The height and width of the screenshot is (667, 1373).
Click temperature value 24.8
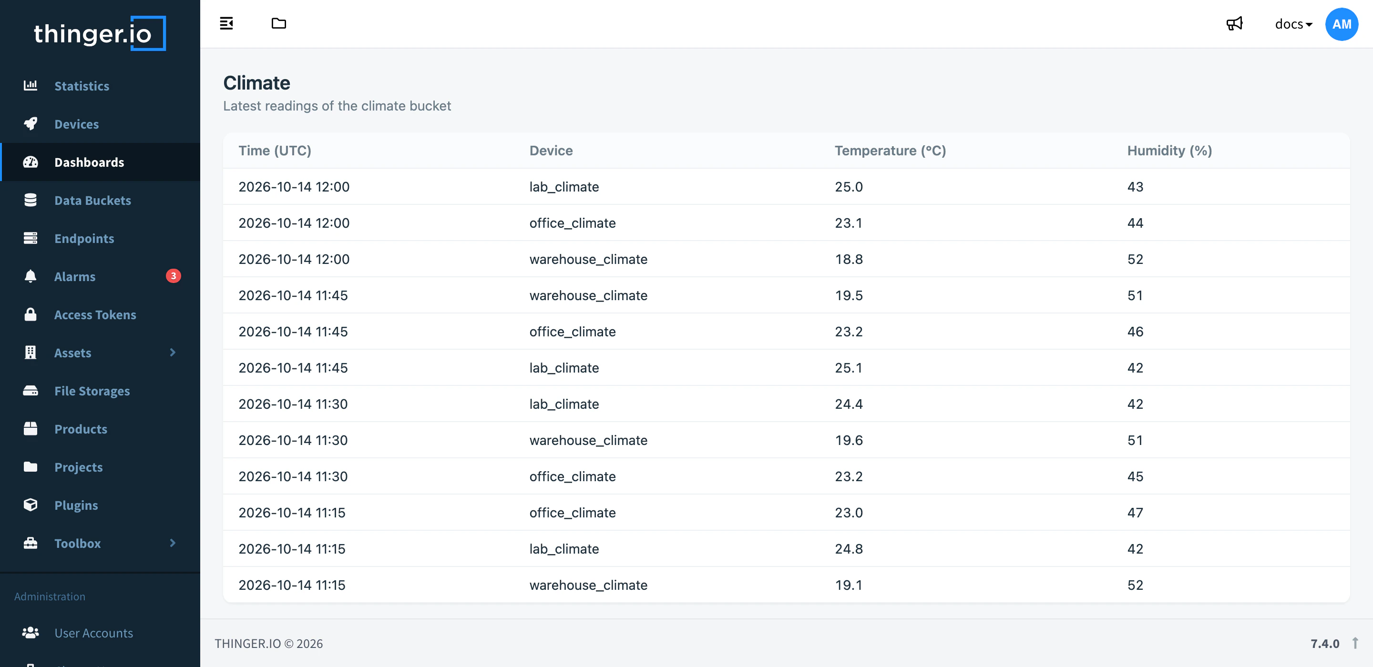[x=849, y=549]
